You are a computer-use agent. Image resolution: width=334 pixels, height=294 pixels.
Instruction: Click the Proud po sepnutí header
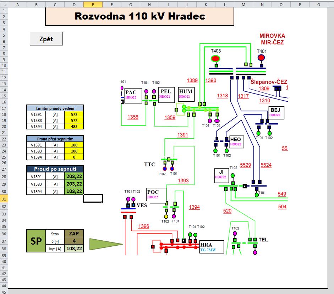pyautogui.click(x=55, y=169)
